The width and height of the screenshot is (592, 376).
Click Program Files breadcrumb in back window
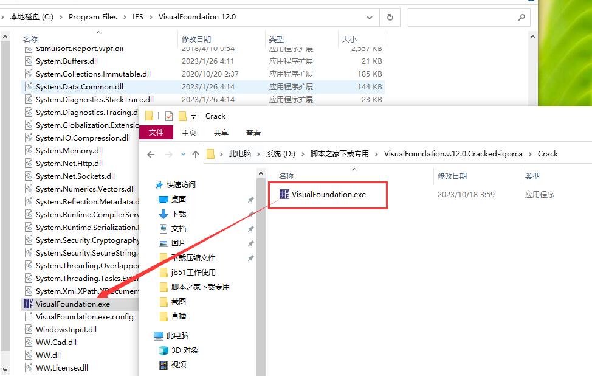tap(93, 17)
